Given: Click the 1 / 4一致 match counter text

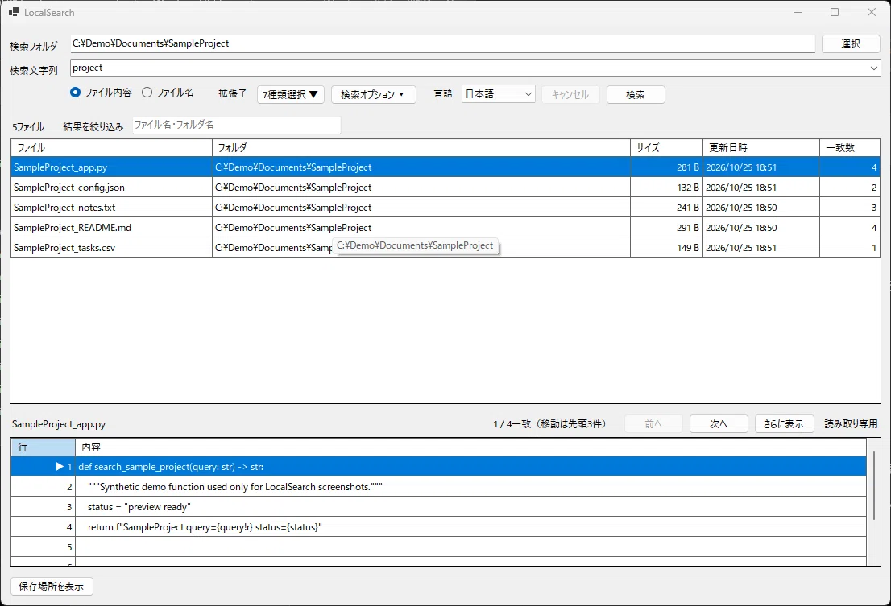Looking at the screenshot, I should 549,424.
